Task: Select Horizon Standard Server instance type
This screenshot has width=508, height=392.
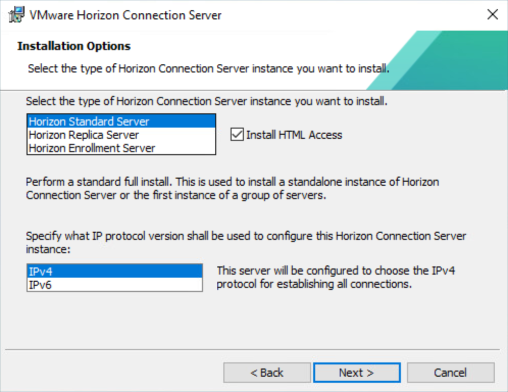Action: coord(89,121)
